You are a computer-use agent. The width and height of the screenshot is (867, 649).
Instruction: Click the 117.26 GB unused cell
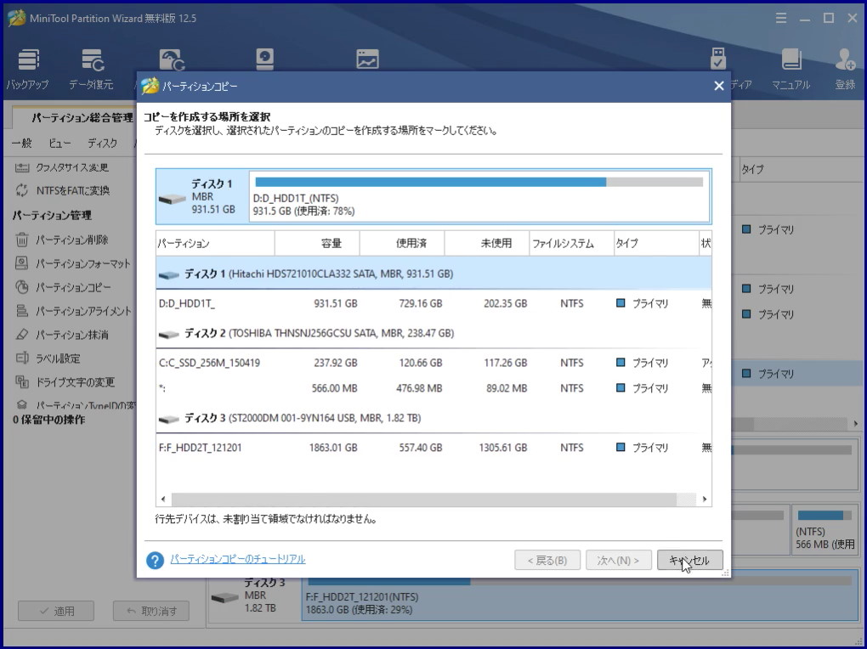coord(506,364)
